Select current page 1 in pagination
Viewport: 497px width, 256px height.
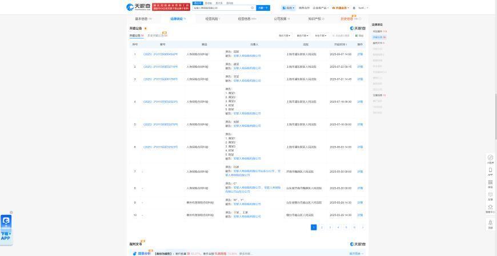point(314,227)
